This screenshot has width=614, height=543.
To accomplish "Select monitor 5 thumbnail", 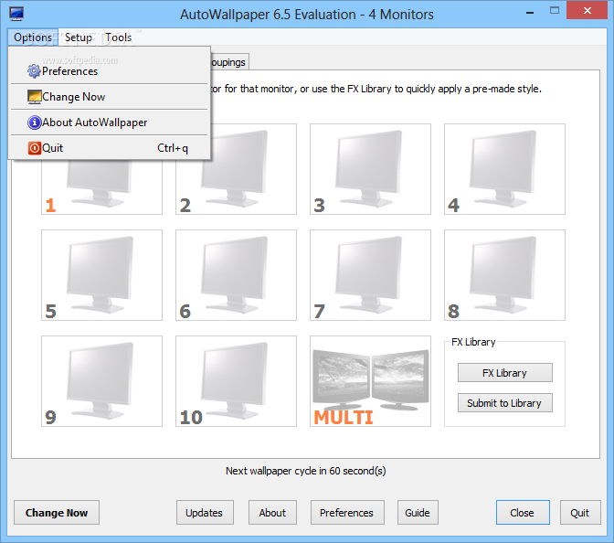I will tap(101, 275).
